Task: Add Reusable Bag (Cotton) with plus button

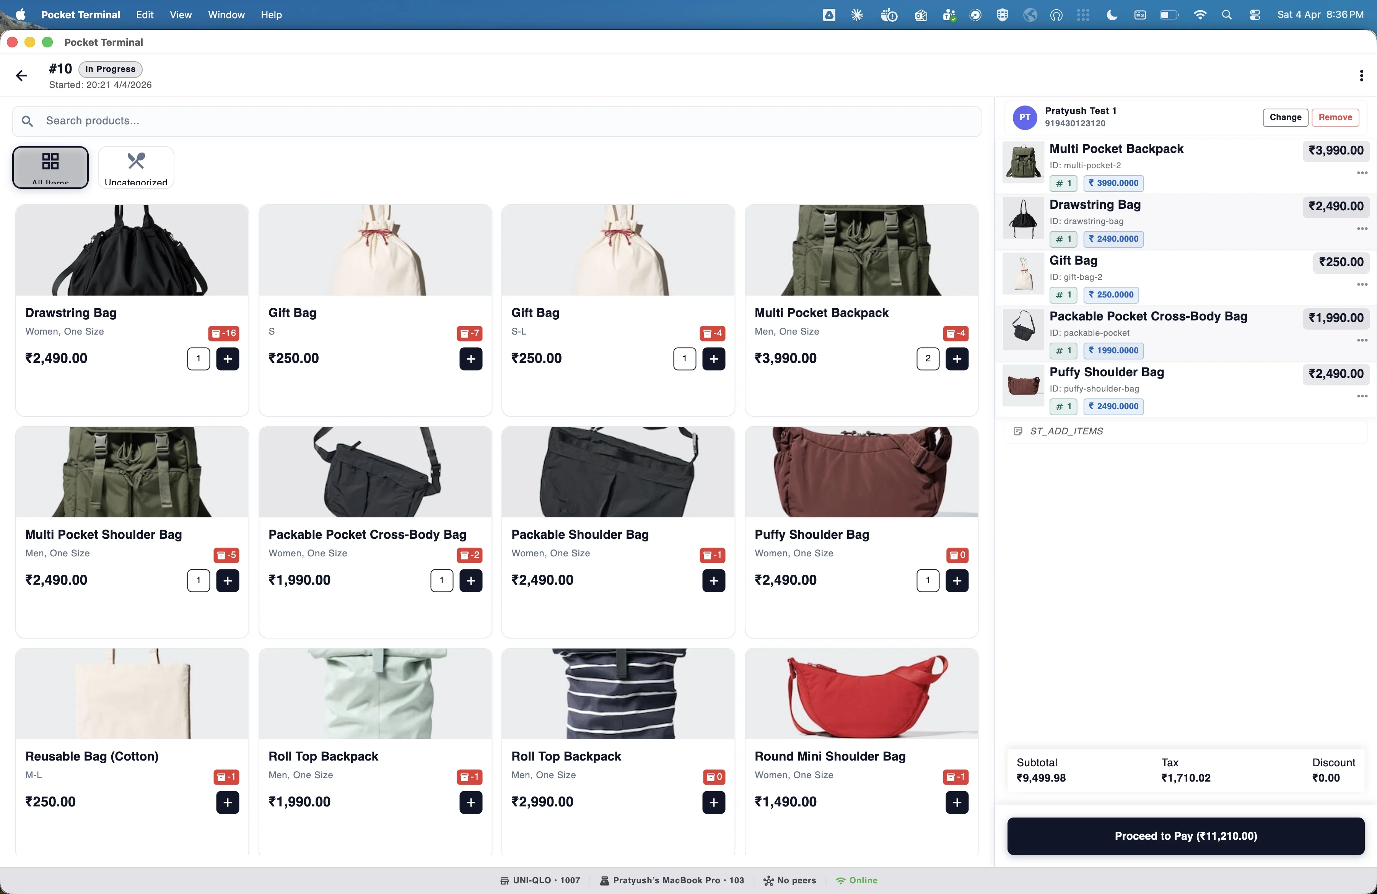Action: pyautogui.click(x=227, y=802)
